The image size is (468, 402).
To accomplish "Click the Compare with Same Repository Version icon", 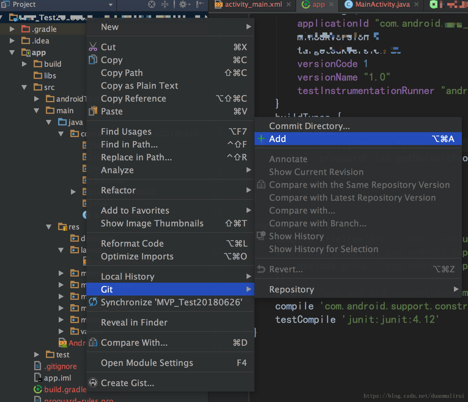I will click(261, 184).
